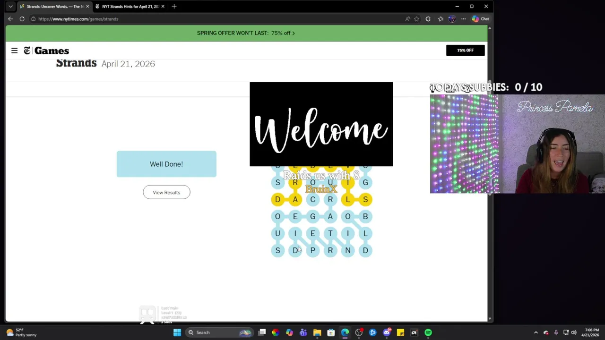The image size is (605, 340).
Task: Expand the tab actions dropdown arrow
Action: coord(10,7)
